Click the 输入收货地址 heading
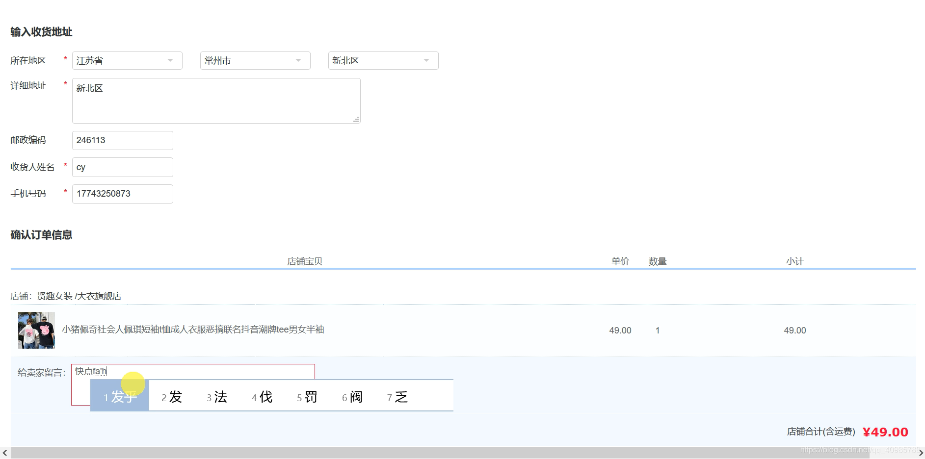Viewport: 925px width, 459px height. pyautogui.click(x=42, y=32)
